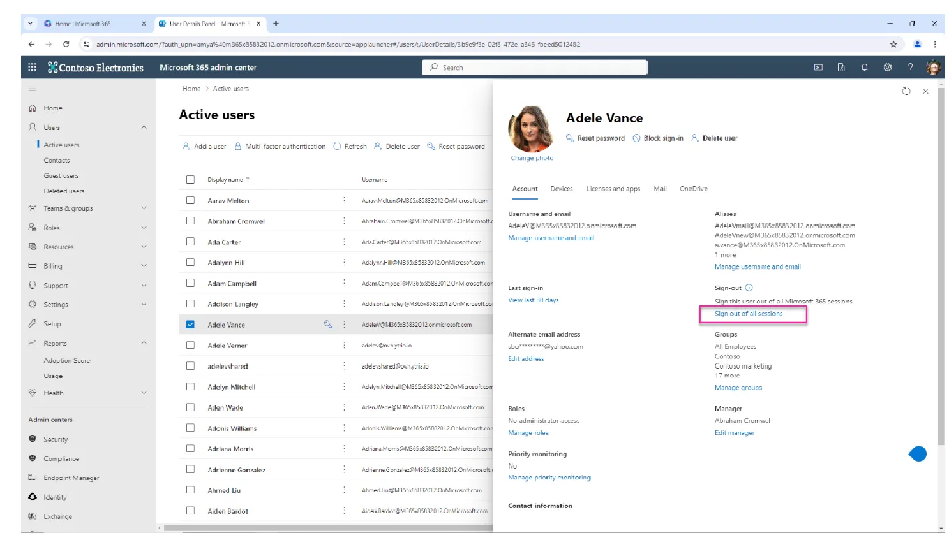The height and width of the screenshot is (540, 949).
Task: Open more actions for Aarav Melton row
Action: (344, 200)
